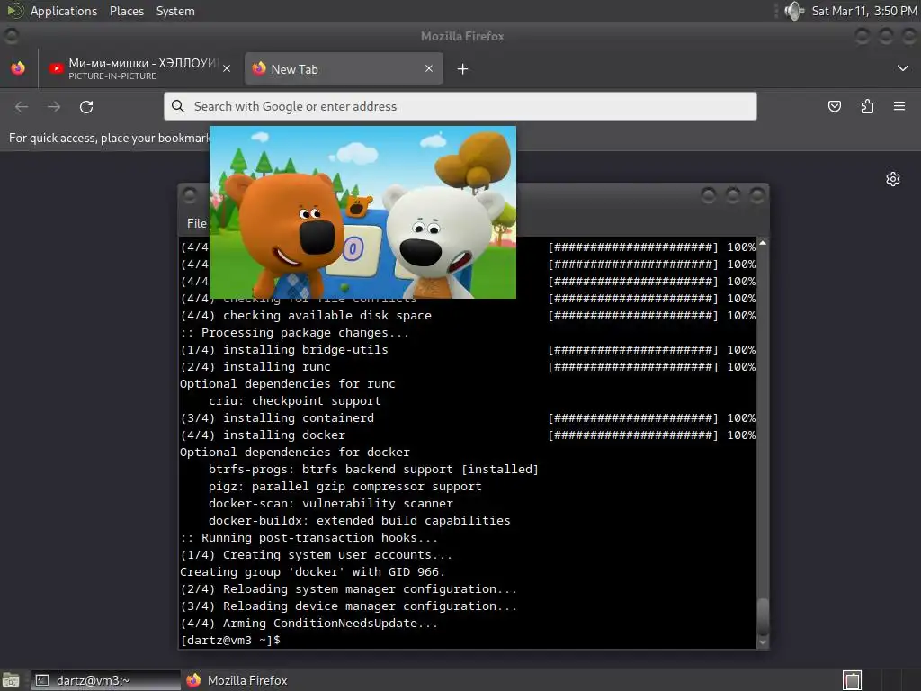Go forward with the forward arrow
921x691 pixels.
pos(54,107)
